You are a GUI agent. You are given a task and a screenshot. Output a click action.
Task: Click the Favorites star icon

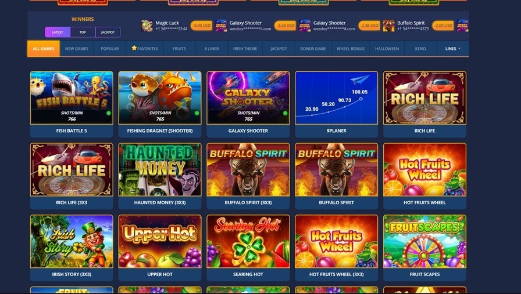(134, 48)
